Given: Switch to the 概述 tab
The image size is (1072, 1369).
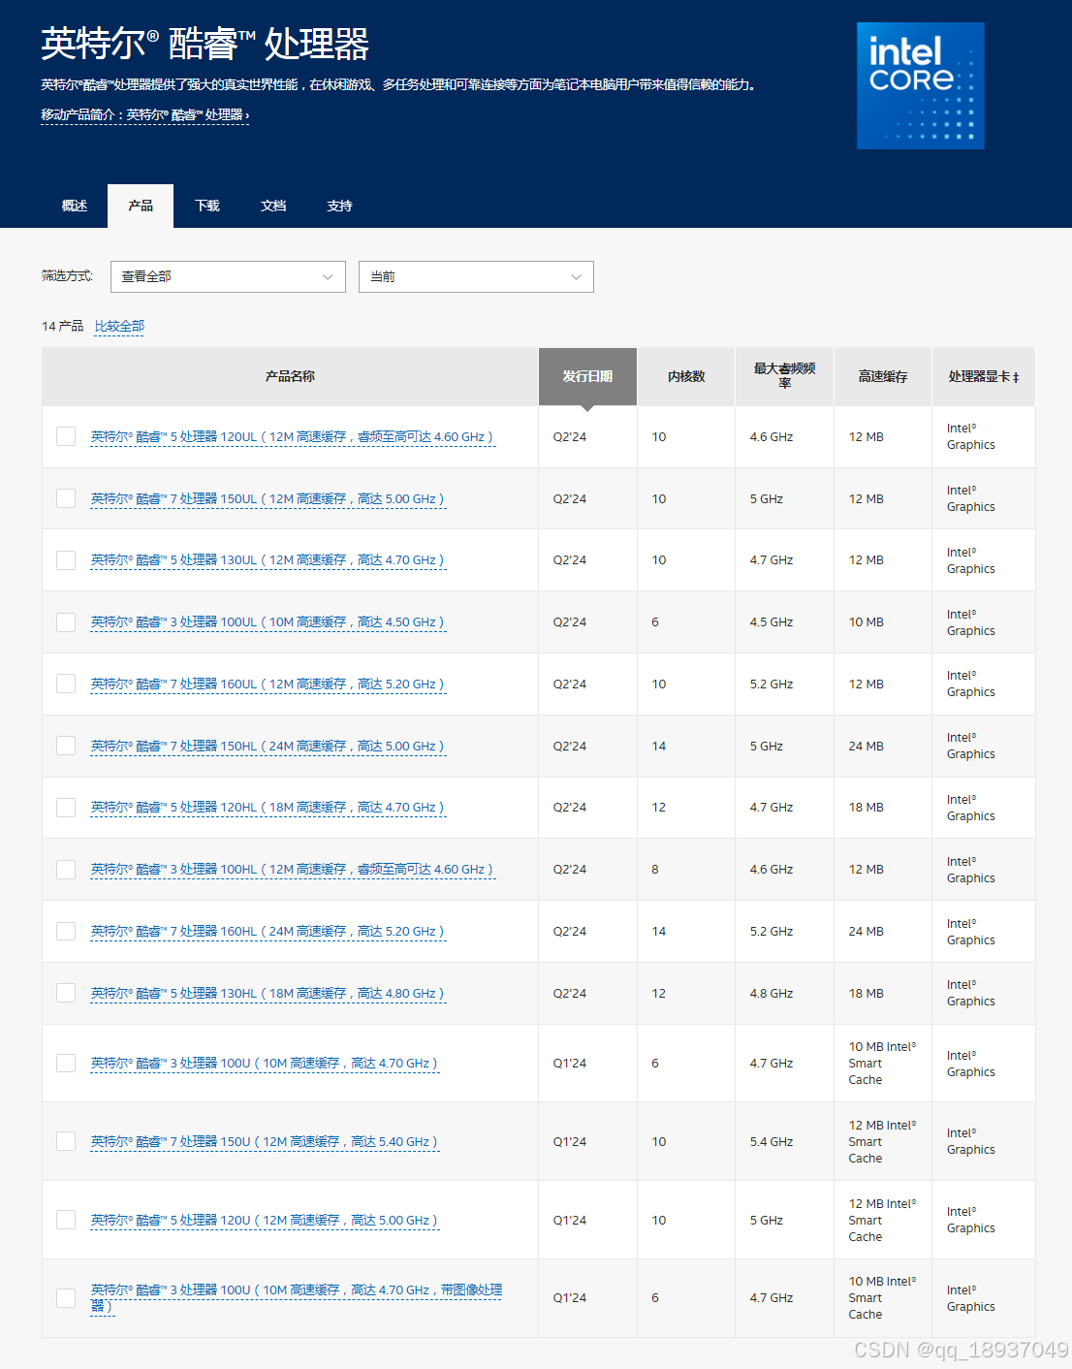Looking at the screenshot, I should pyautogui.click(x=75, y=206).
